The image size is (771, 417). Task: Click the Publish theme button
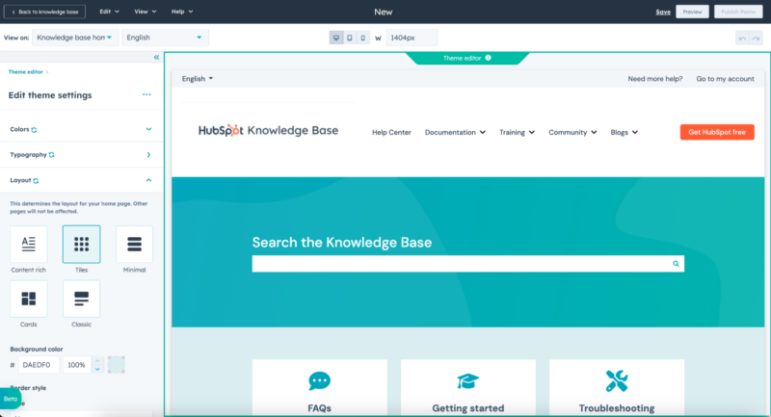coord(738,12)
